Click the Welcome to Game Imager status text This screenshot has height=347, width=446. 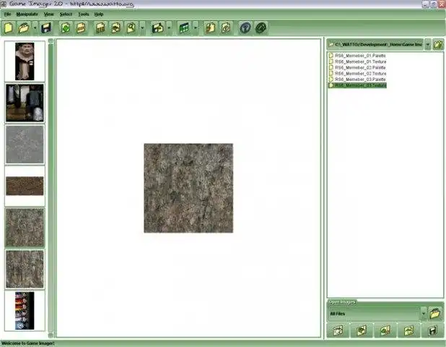(28, 343)
